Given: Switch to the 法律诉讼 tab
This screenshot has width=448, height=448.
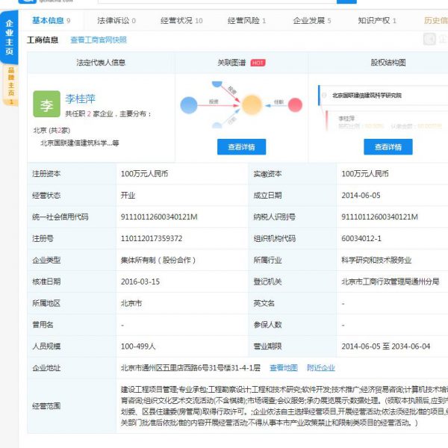Looking at the screenshot, I should coord(116,21).
